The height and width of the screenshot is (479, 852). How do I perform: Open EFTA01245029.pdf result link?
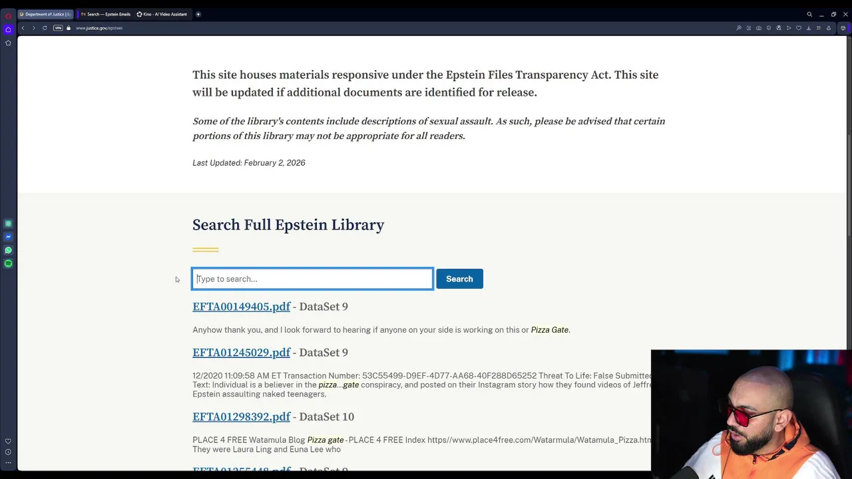[x=242, y=353]
